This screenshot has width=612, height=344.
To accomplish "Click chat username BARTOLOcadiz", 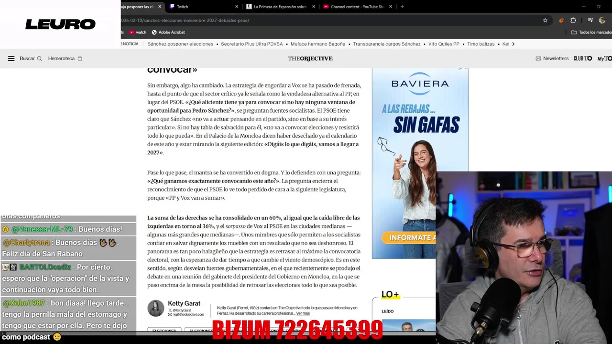I will coord(45,267).
